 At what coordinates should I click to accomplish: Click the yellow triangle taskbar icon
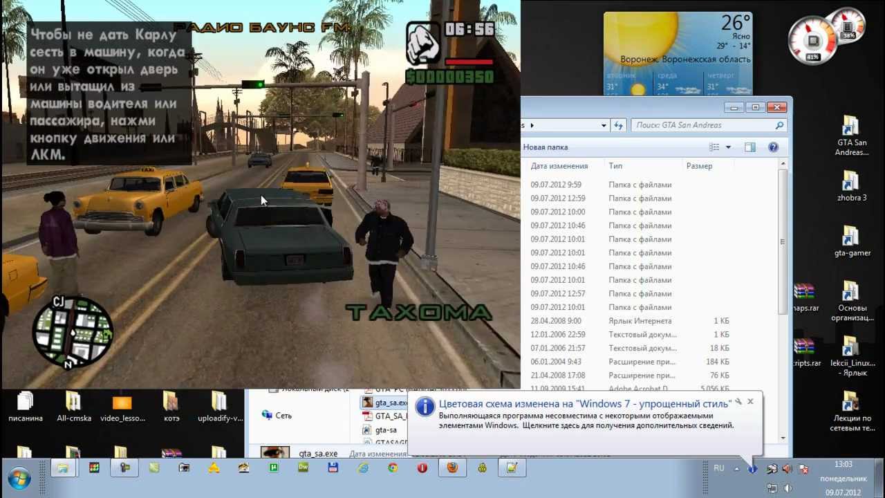click(x=214, y=468)
